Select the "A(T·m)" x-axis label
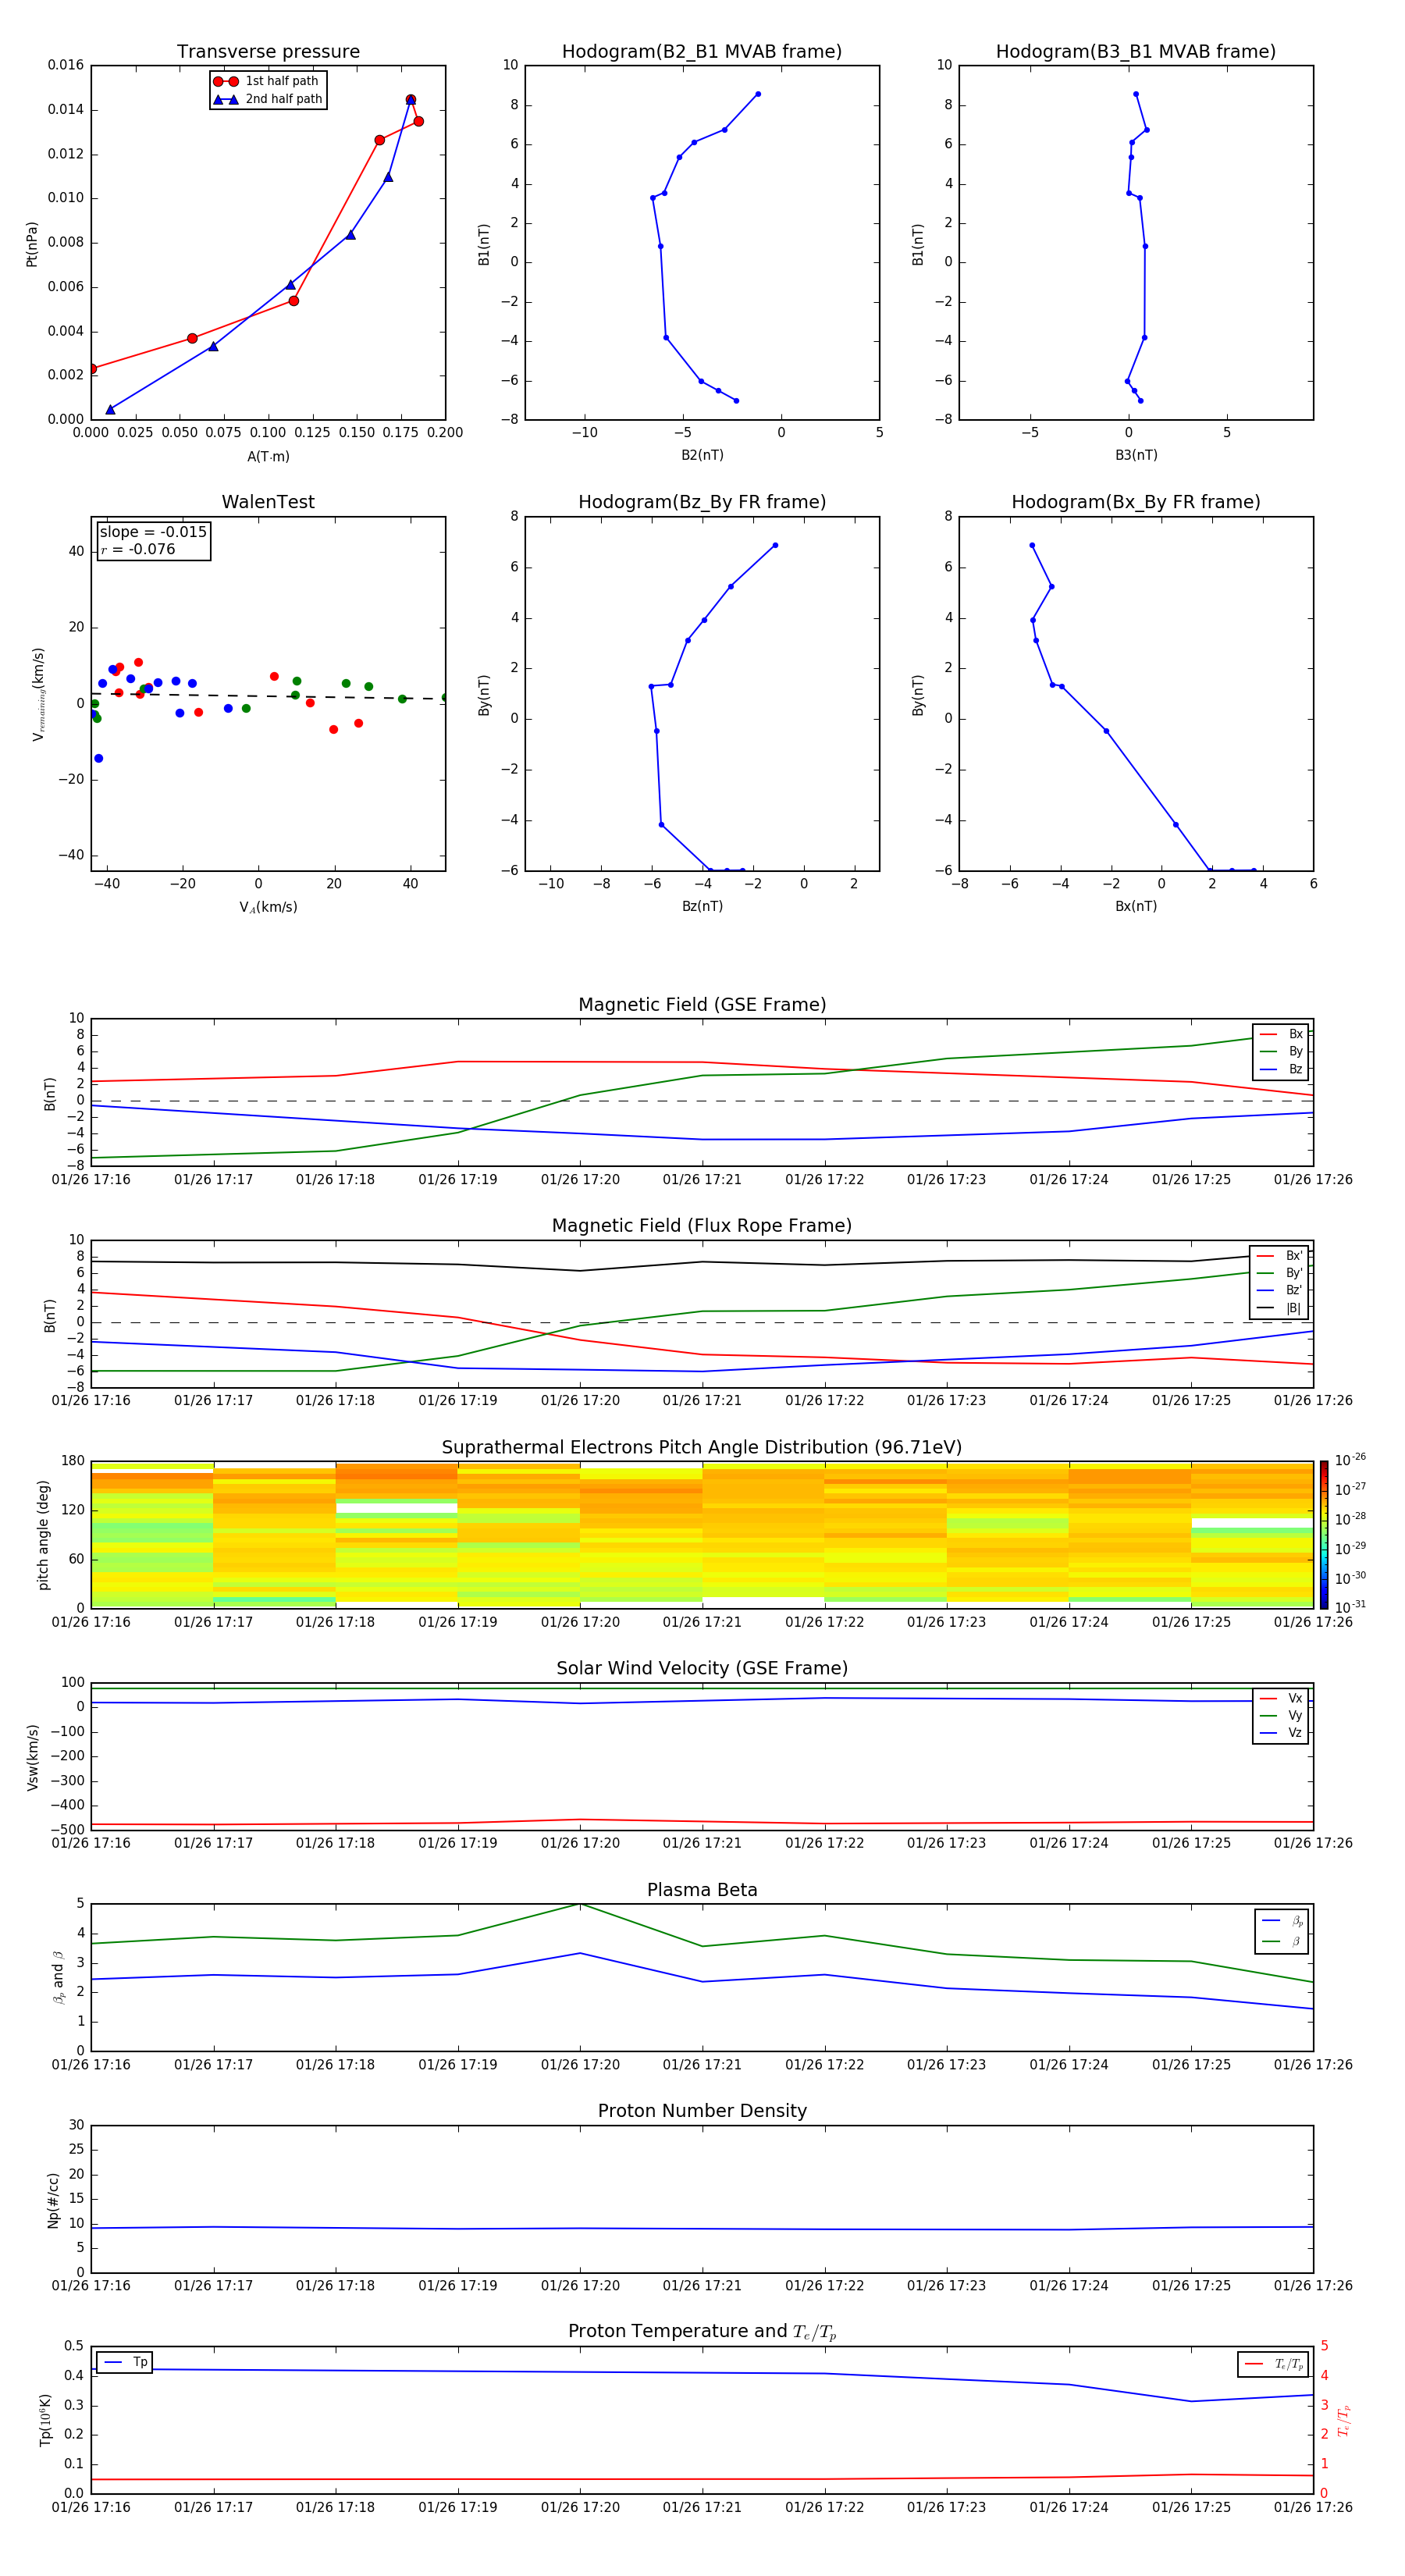This screenshot has height=2576, width=1405. click(268, 457)
